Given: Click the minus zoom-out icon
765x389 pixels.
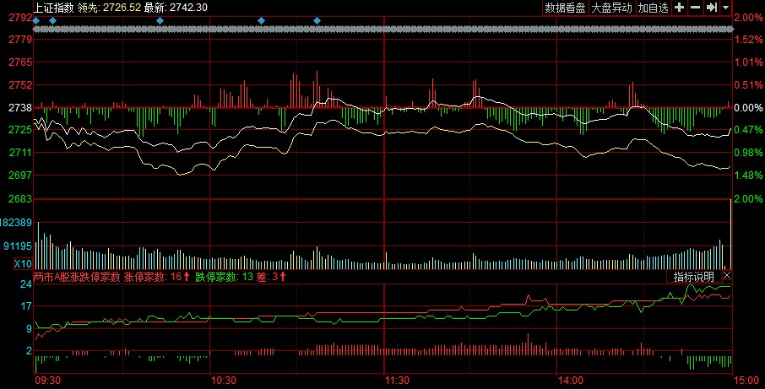Looking at the screenshot, I should [695, 8].
